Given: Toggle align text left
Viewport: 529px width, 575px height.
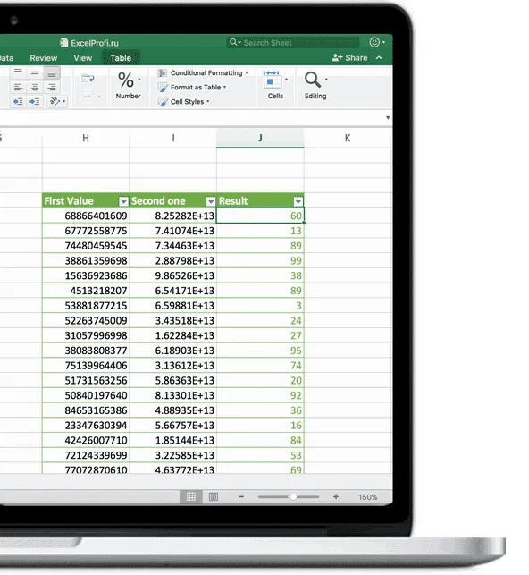Looking at the screenshot, I should coord(18,87).
